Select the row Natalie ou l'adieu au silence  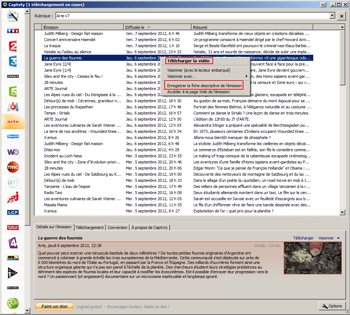point(177,52)
